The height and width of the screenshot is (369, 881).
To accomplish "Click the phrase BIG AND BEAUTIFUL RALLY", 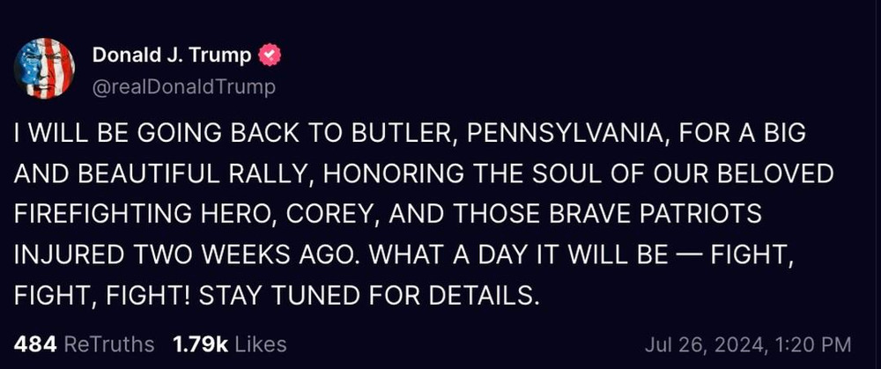I will (x=410, y=153).
